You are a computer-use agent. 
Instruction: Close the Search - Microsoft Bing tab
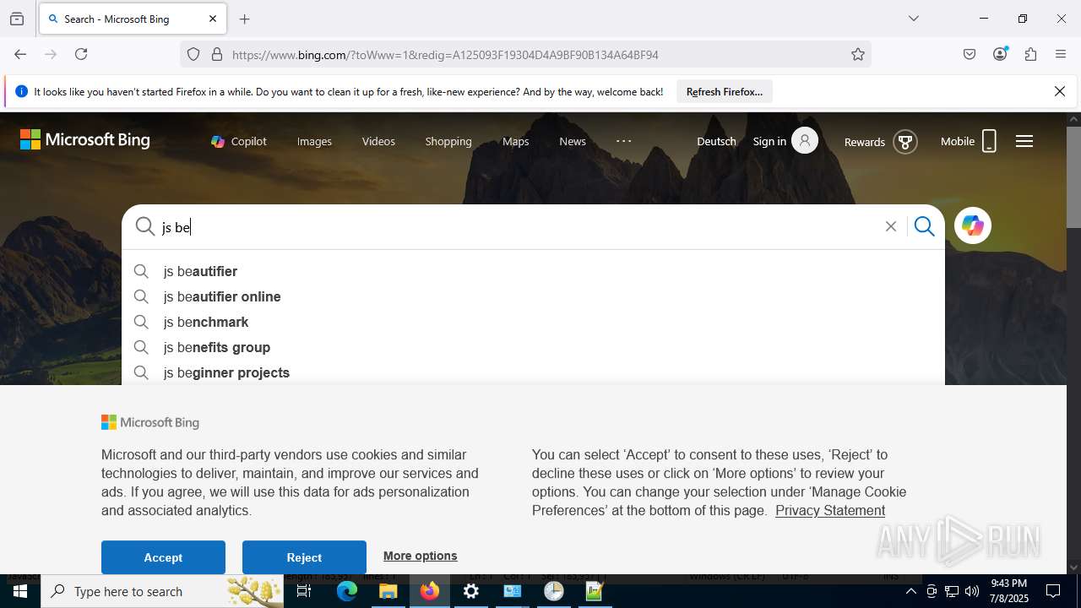point(213,19)
